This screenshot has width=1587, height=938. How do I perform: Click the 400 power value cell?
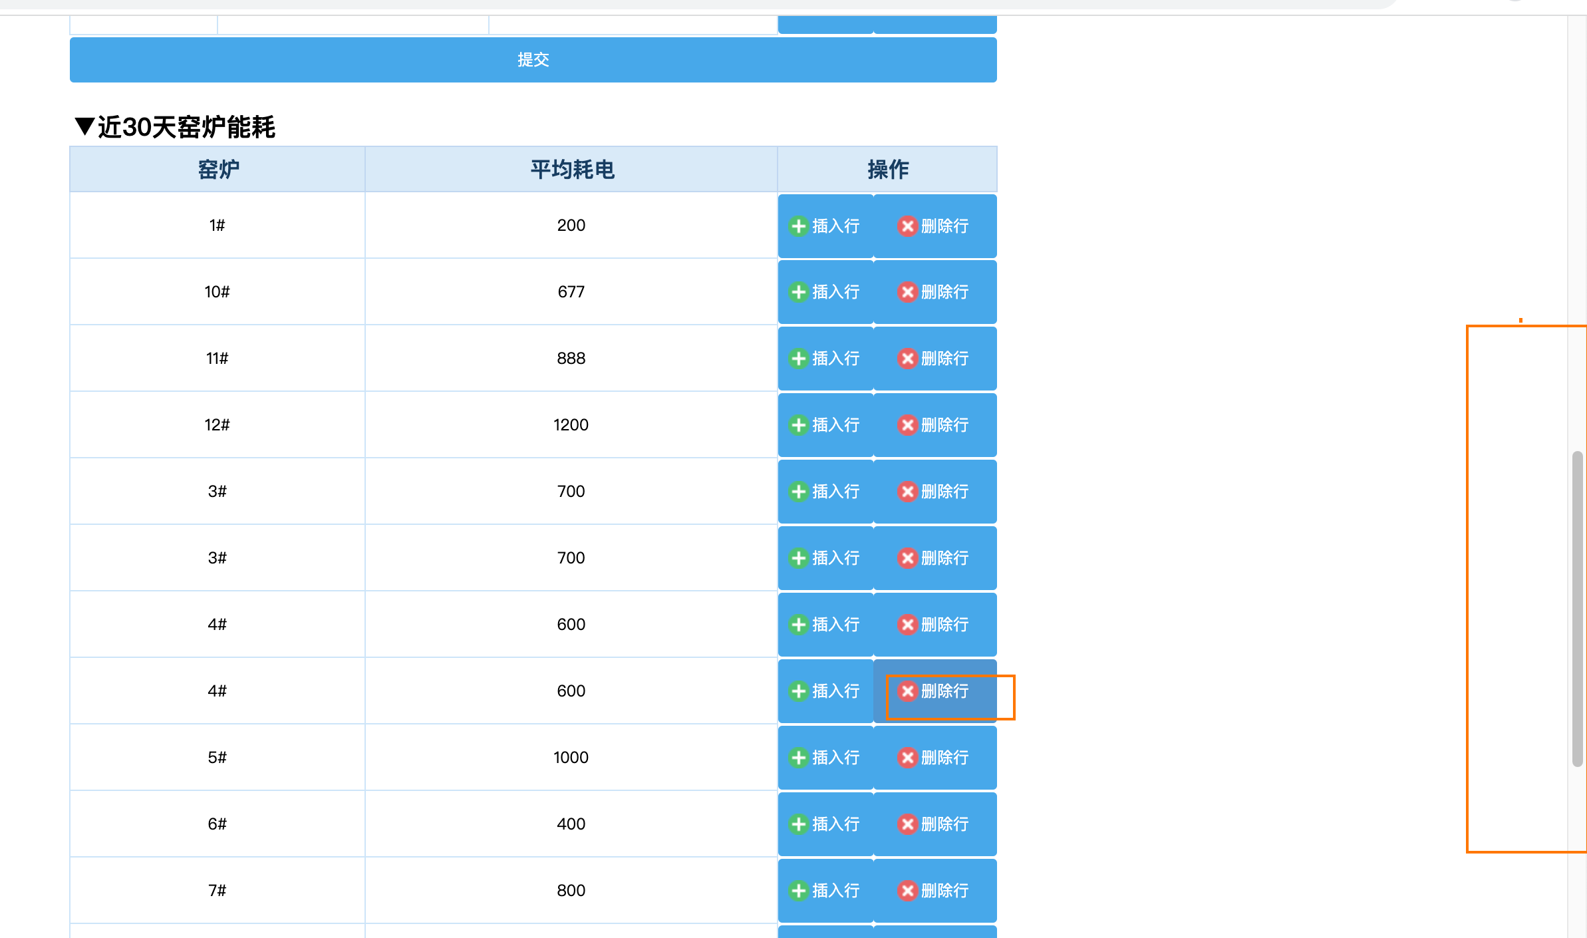click(x=571, y=824)
